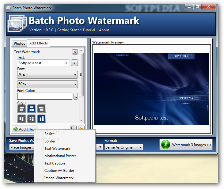Click the save effects floppy disk icon
The width and height of the screenshot is (224, 189).
pos(73,128)
